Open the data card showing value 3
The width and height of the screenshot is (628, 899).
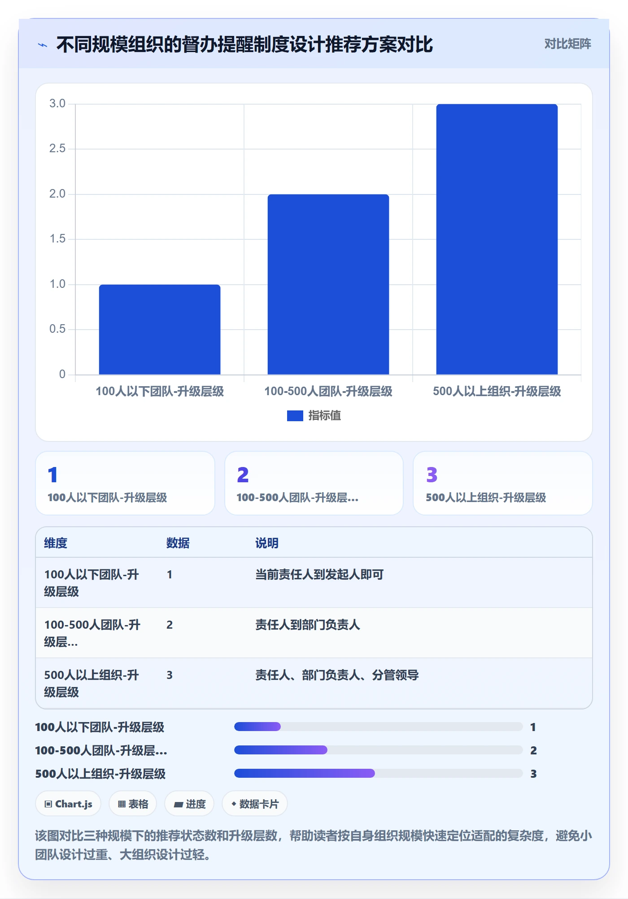[x=503, y=483]
